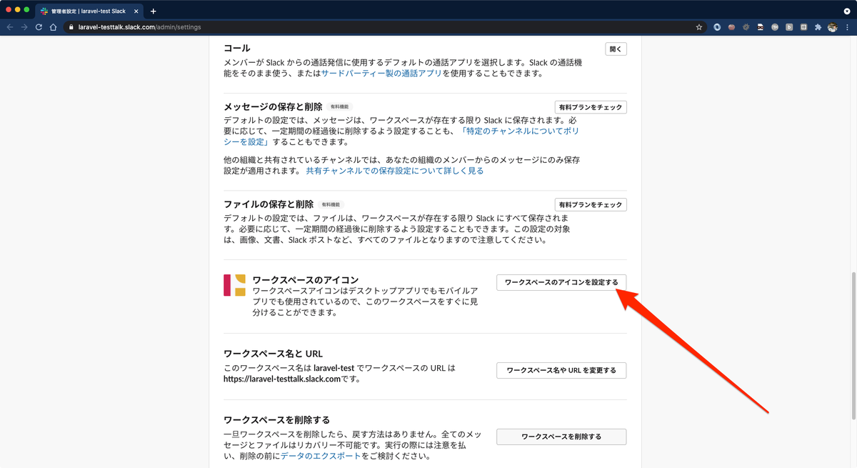Screen dimensions: 857x468
Task: Check paid plan for file retention
Action: pyautogui.click(x=591, y=204)
